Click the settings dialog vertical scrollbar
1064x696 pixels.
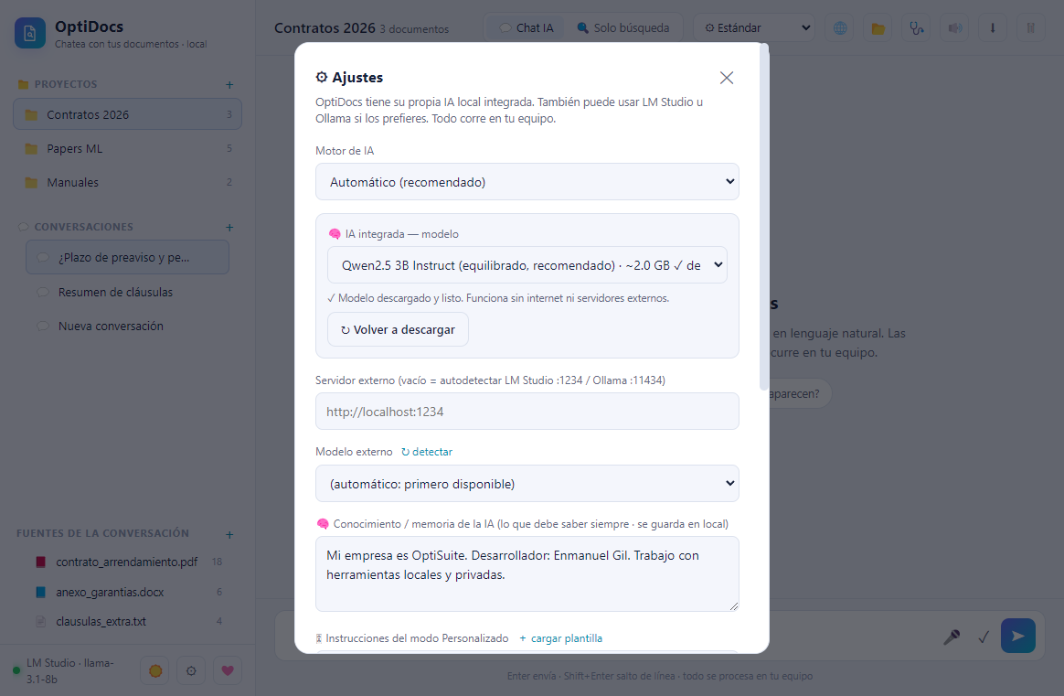(764, 218)
